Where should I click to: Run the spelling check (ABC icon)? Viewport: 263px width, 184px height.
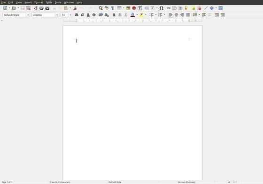tap(106, 8)
